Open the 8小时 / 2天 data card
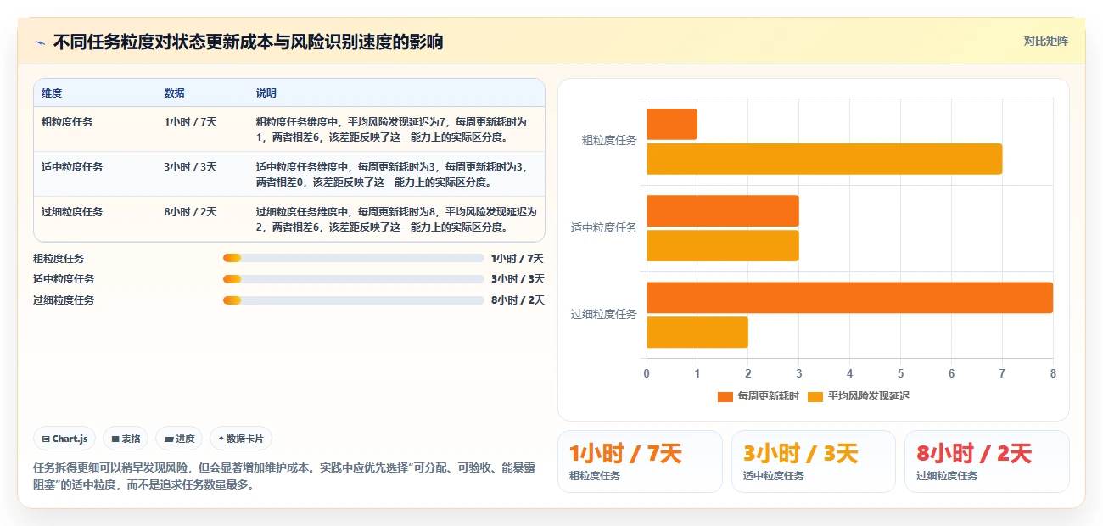The width and height of the screenshot is (1103, 526). coord(987,462)
